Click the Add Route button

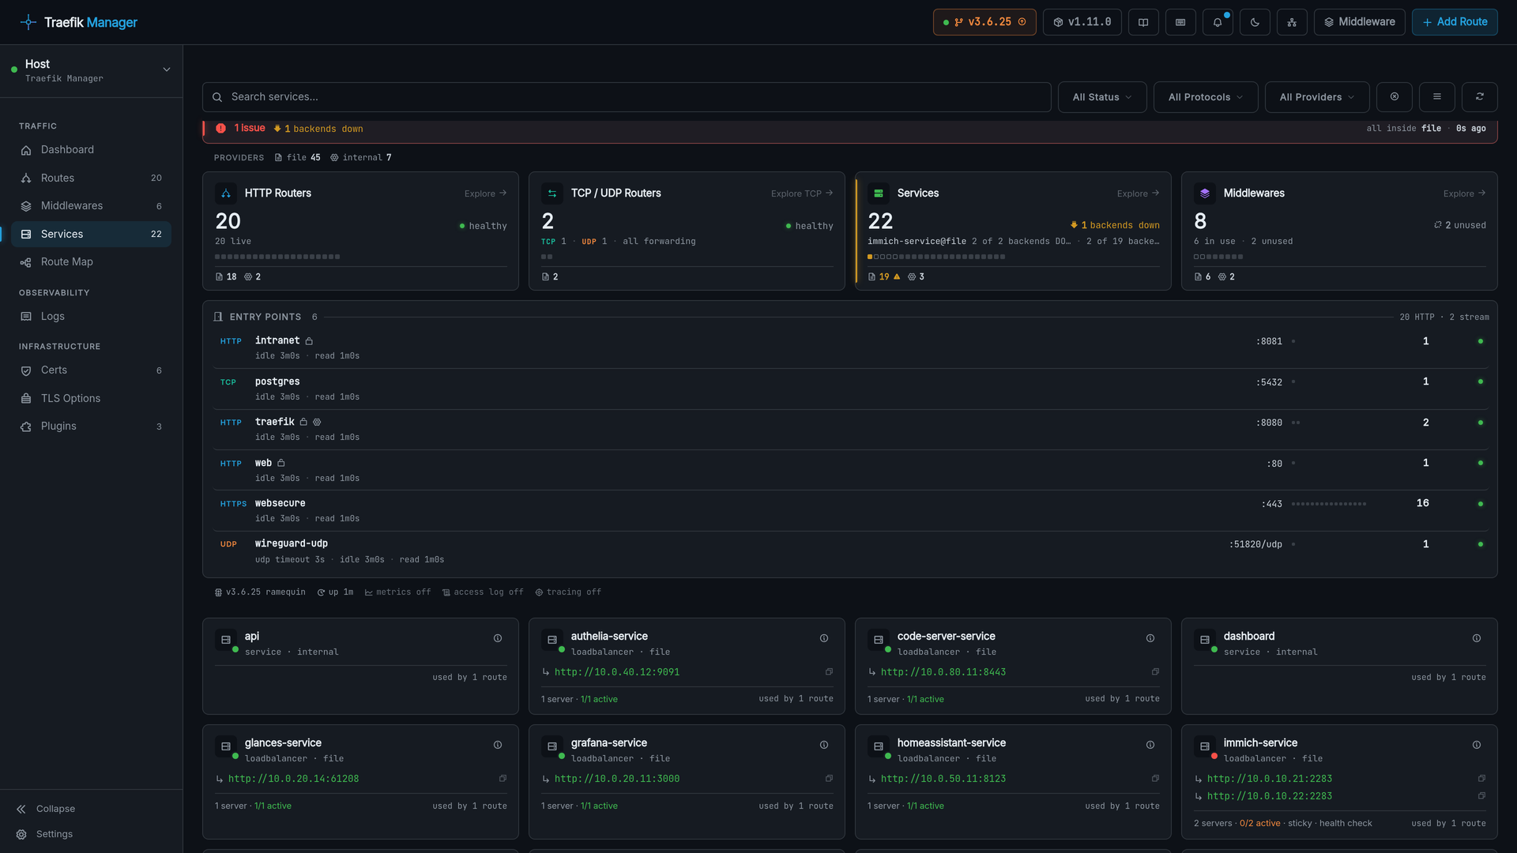coord(1455,22)
